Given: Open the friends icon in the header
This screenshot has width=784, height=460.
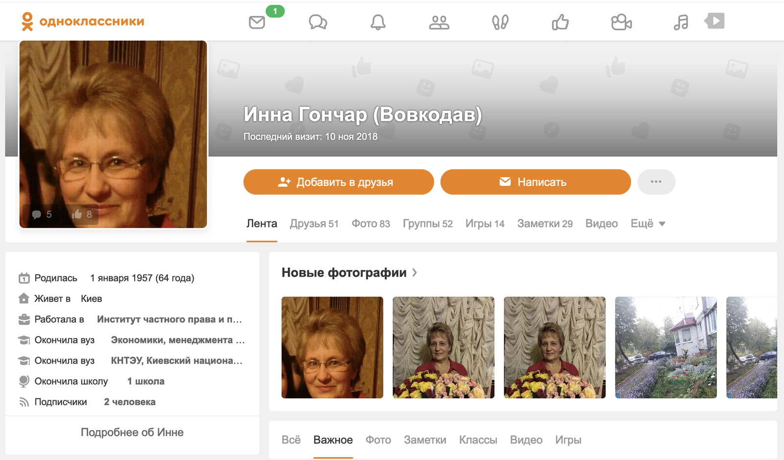Looking at the screenshot, I should point(439,22).
